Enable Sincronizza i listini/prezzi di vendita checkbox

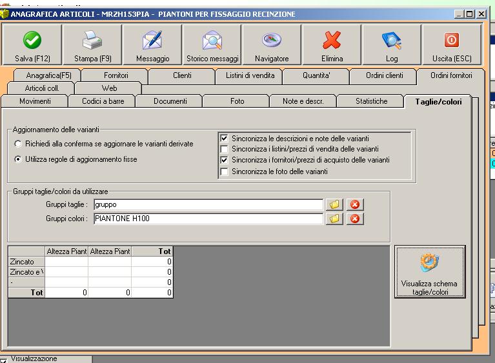click(224, 149)
